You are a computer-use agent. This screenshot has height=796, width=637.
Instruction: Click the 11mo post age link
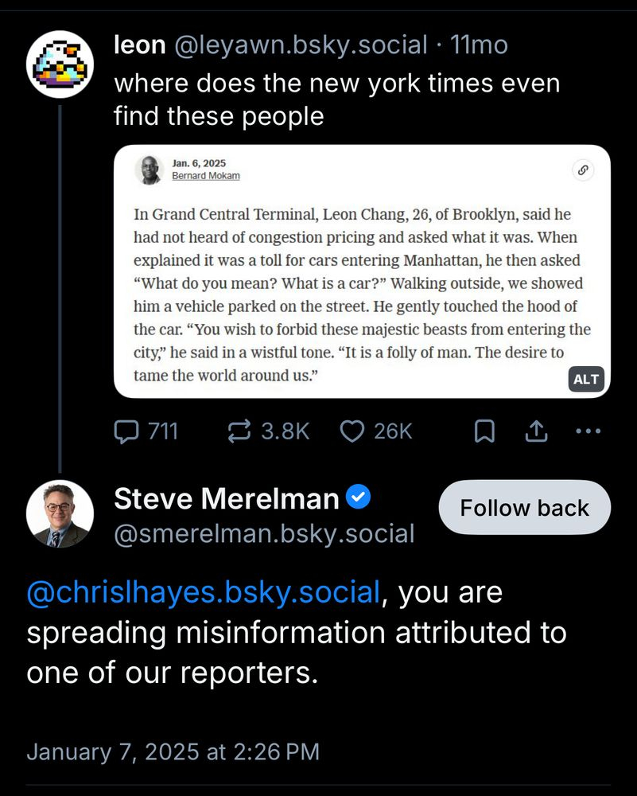(479, 45)
